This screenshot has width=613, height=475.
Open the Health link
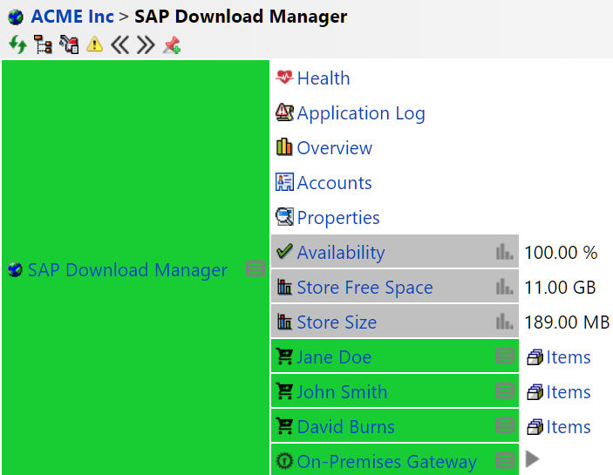pos(323,78)
